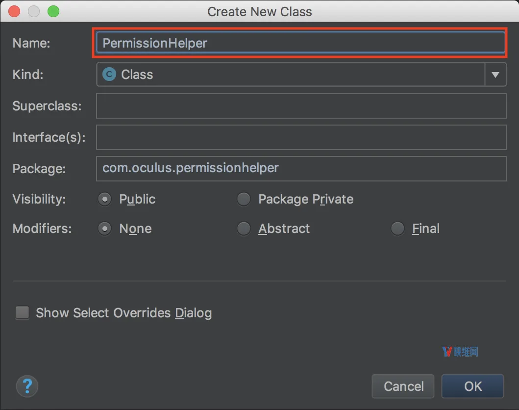Focus the Name field containing PermissionHelper
This screenshot has width=519, height=410.
coord(300,43)
